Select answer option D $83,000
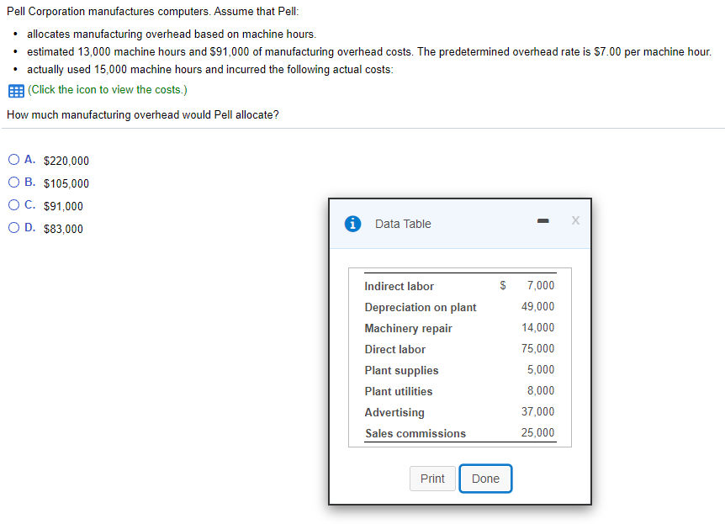The image size is (725, 524). [13, 228]
